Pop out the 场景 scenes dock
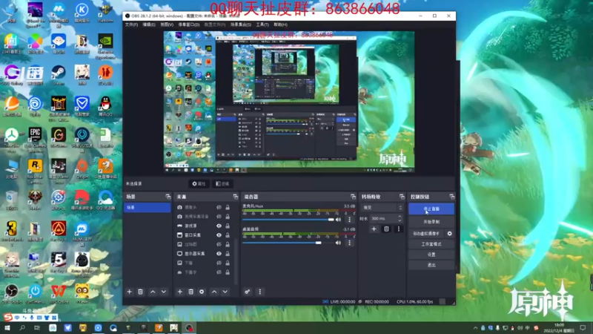The image size is (593, 334). pos(168,197)
